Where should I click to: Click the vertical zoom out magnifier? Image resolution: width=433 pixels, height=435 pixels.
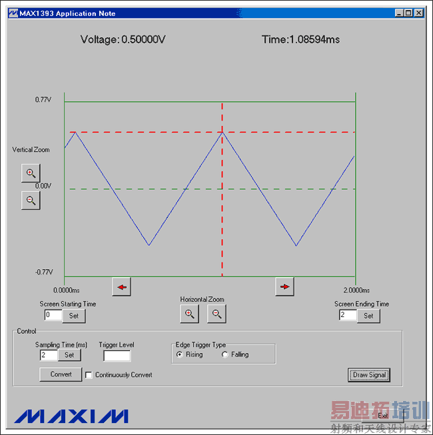click(x=31, y=201)
